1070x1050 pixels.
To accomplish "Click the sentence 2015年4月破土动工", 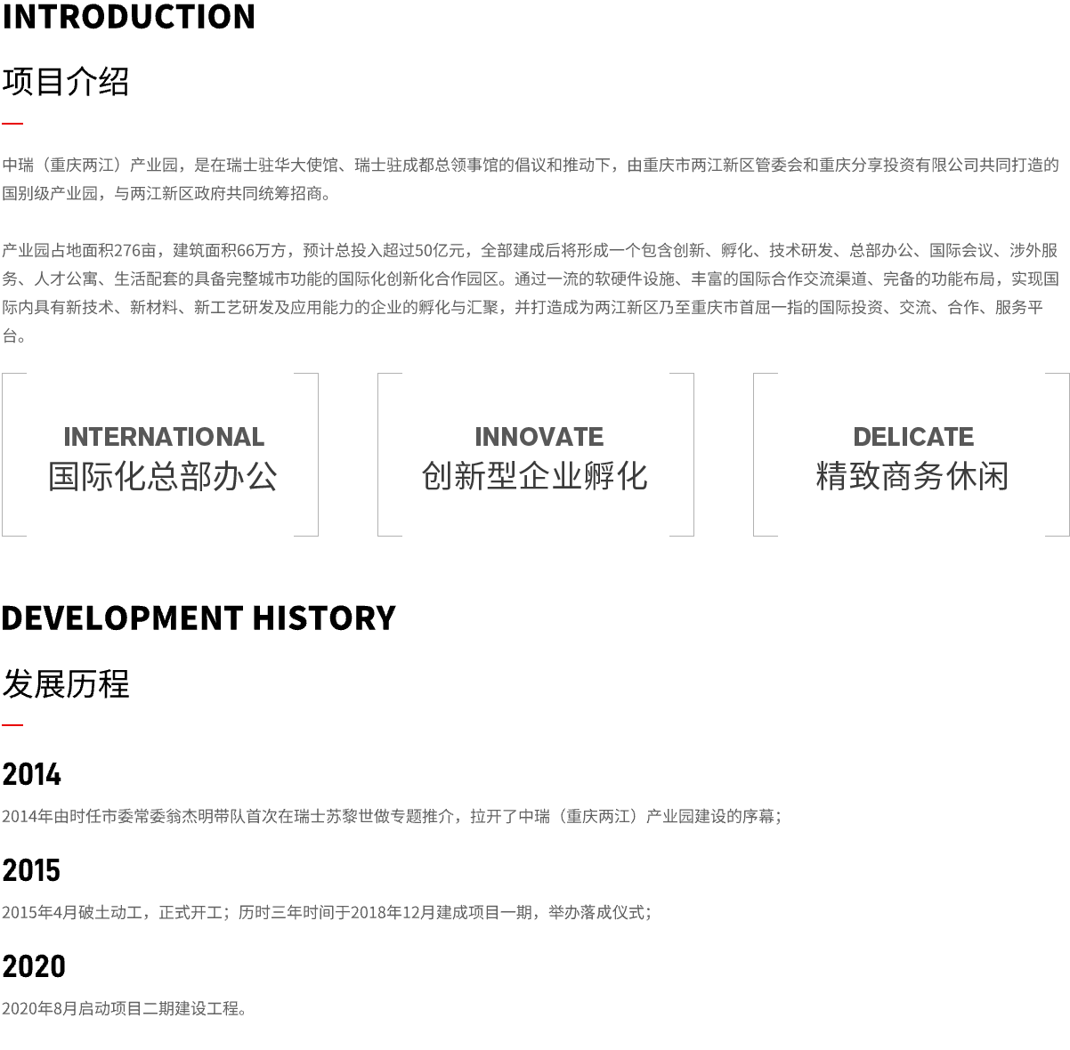I will pyautogui.click(x=327, y=912).
